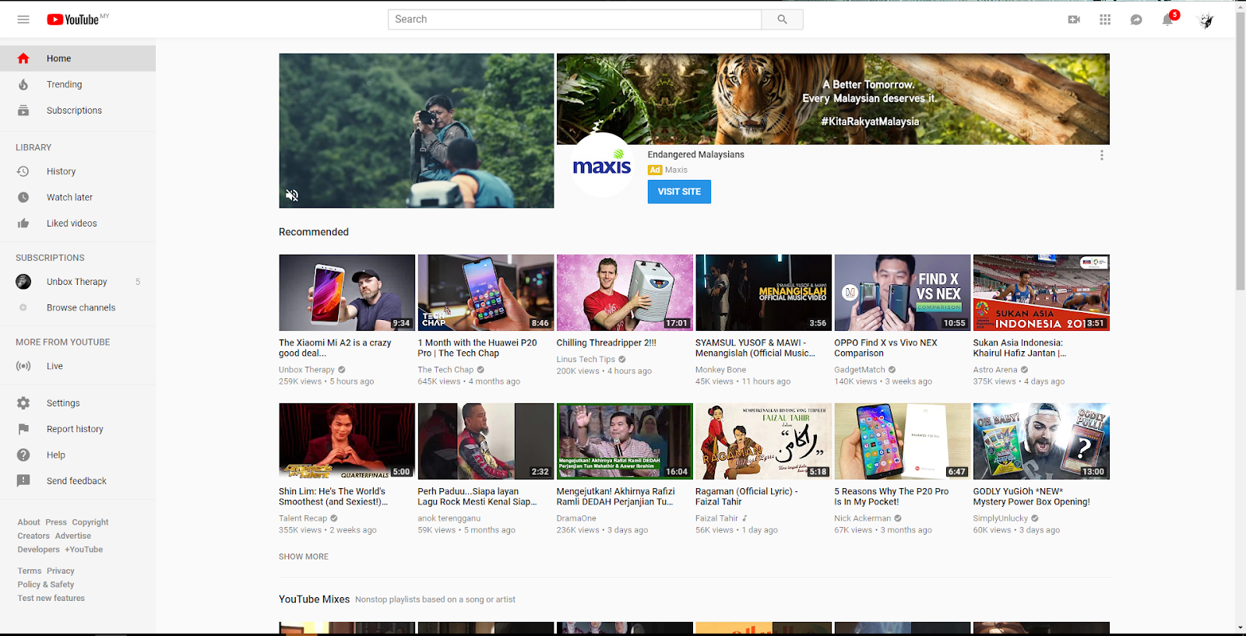Click the History clock icon
Image resolution: width=1246 pixels, height=636 pixels.
click(23, 171)
